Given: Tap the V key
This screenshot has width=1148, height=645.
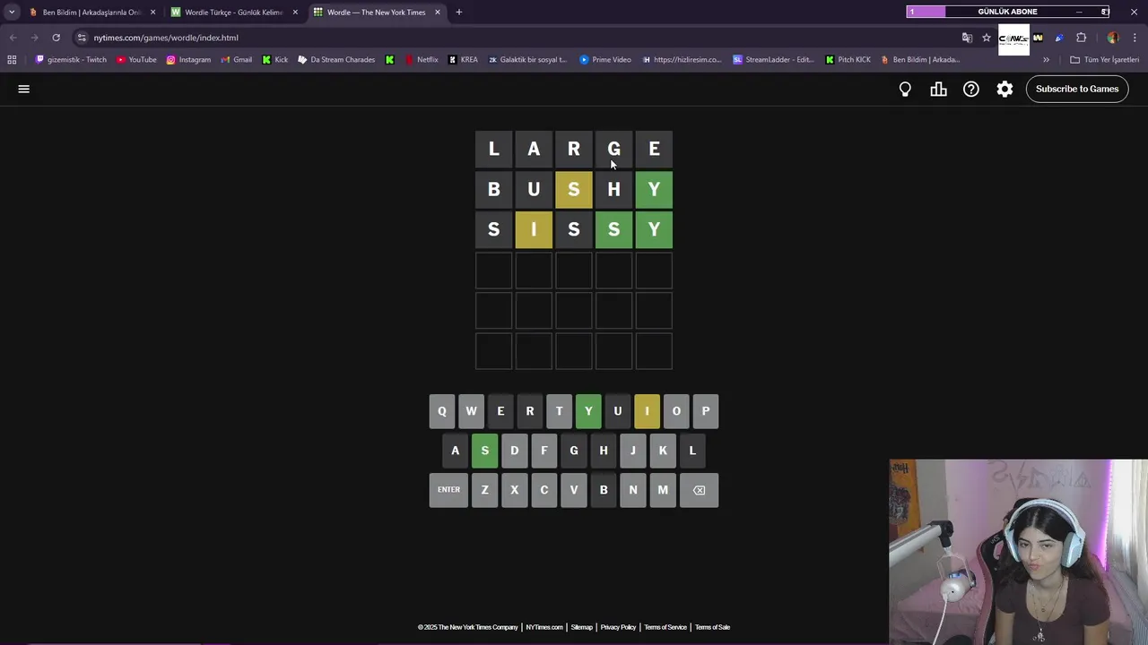Looking at the screenshot, I should pos(573,490).
